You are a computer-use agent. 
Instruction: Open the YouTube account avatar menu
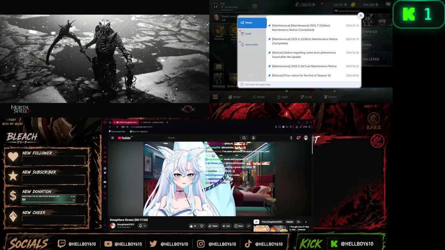pos(306,138)
